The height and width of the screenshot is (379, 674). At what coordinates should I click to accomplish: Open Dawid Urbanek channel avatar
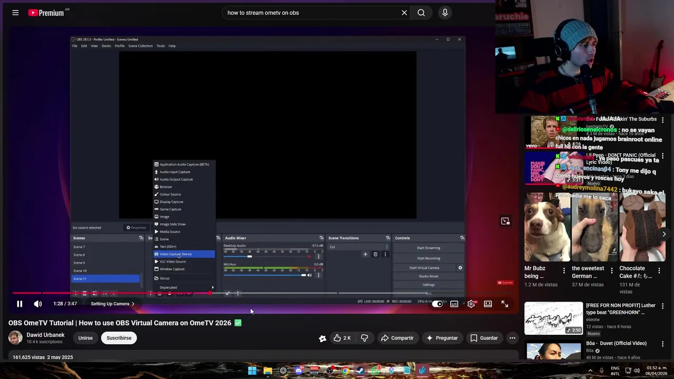click(x=15, y=338)
